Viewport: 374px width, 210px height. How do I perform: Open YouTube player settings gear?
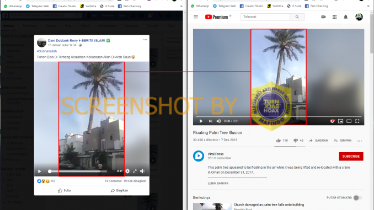pyautogui.click(x=332, y=121)
